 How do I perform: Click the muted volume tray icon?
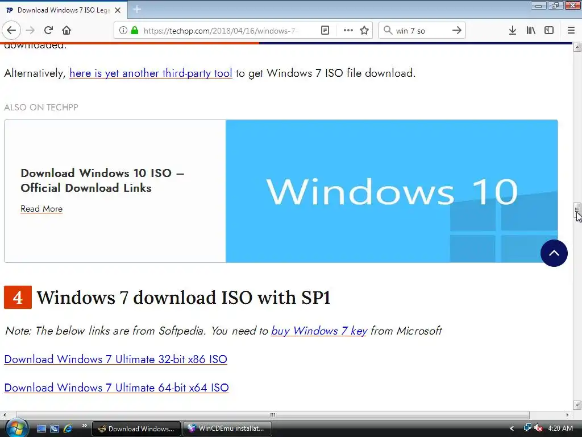coord(538,428)
